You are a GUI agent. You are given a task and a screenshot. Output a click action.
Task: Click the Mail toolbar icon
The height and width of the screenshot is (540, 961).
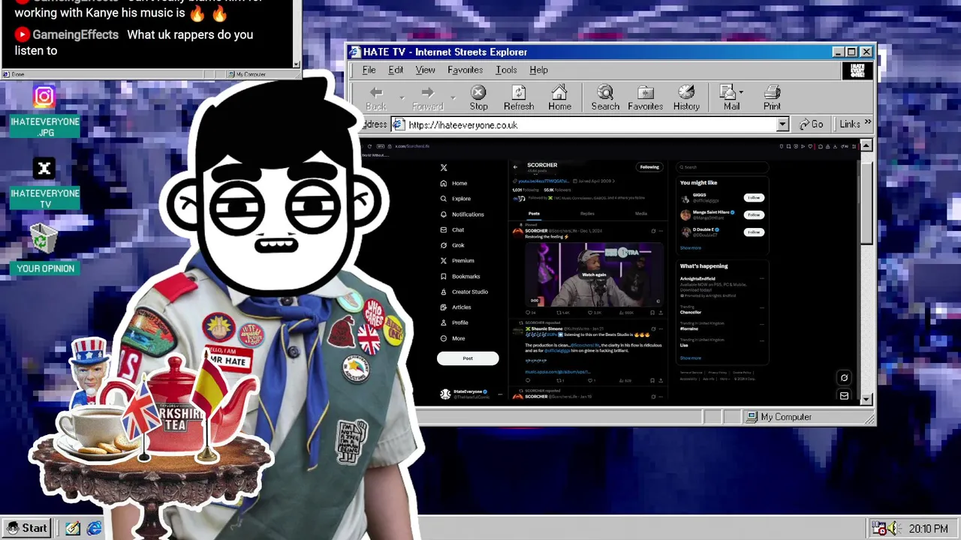(x=728, y=92)
